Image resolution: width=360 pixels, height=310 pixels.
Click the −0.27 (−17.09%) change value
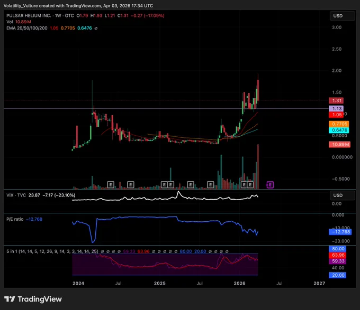tap(148, 15)
